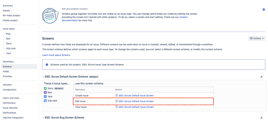Open the Actions dropdown menu
Screen dimensions: 268x120
click(256, 38)
